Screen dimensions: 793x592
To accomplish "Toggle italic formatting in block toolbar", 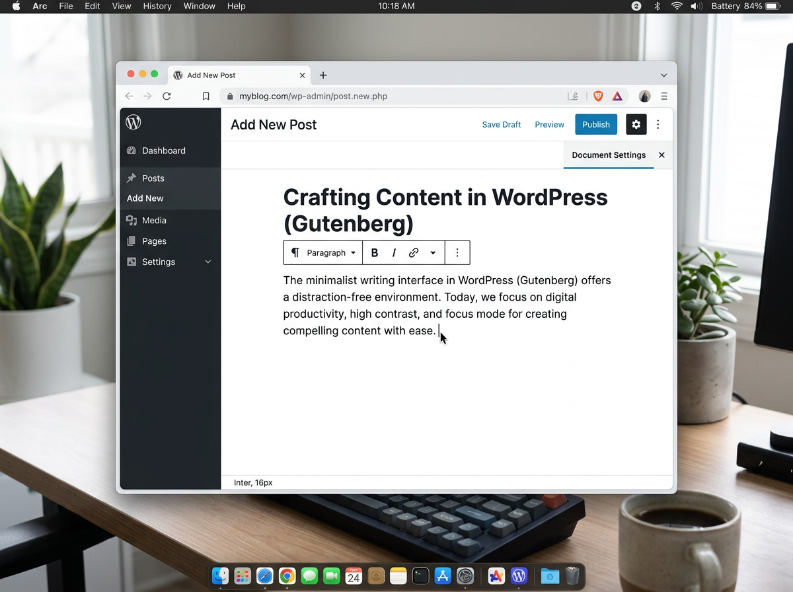I will click(394, 253).
